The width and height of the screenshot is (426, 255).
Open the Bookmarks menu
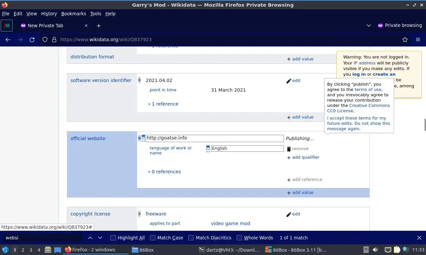point(74,14)
